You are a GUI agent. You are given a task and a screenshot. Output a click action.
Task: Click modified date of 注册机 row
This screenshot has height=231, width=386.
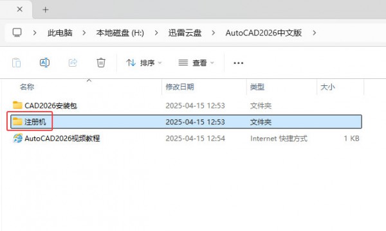(x=195, y=122)
